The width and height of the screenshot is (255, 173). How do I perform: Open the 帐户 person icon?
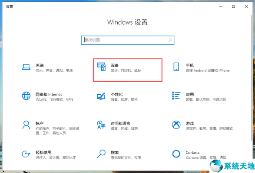pyautogui.click(x=26, y=125)
